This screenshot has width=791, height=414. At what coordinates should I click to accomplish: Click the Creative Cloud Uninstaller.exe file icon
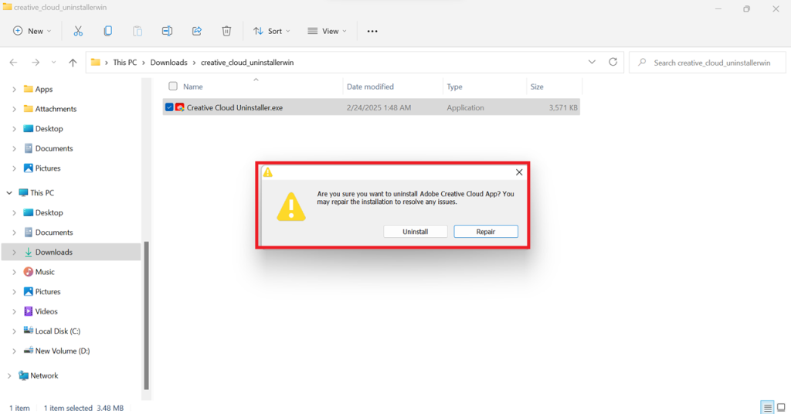[x=179, y=107]
